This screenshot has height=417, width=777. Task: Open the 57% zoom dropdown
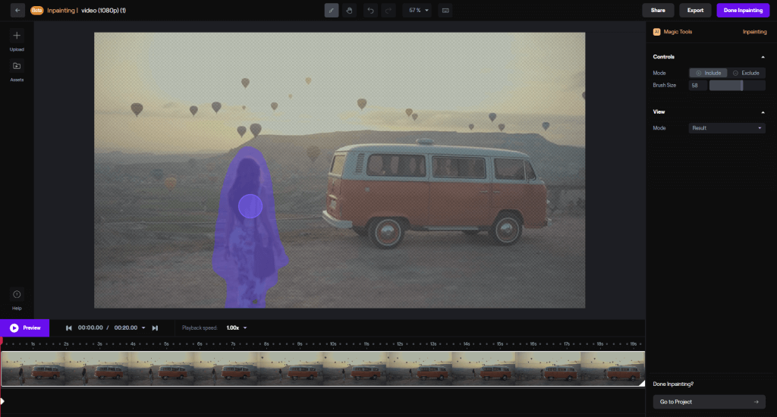(x=417, y=11)
